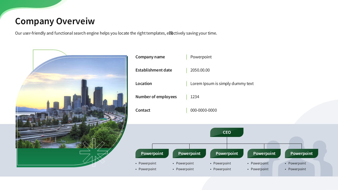Select the "Company Overveiw" slide title

55,21
